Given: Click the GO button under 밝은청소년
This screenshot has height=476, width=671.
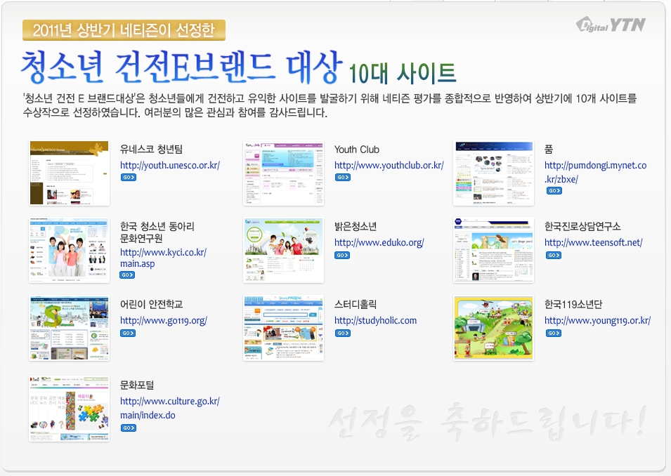Looking at the screenshot, I should [x=342, y=256].
